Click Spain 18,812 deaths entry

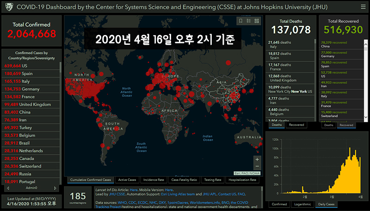290,55
